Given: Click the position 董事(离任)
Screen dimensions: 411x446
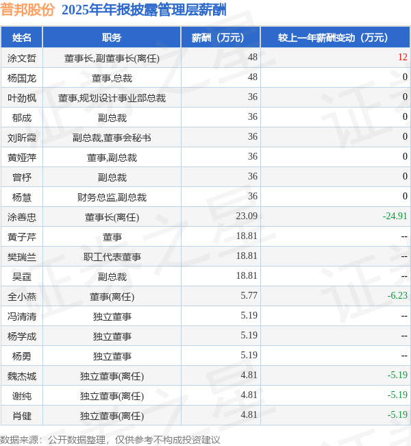Looking at the screenshot, I should pos(112,297).
